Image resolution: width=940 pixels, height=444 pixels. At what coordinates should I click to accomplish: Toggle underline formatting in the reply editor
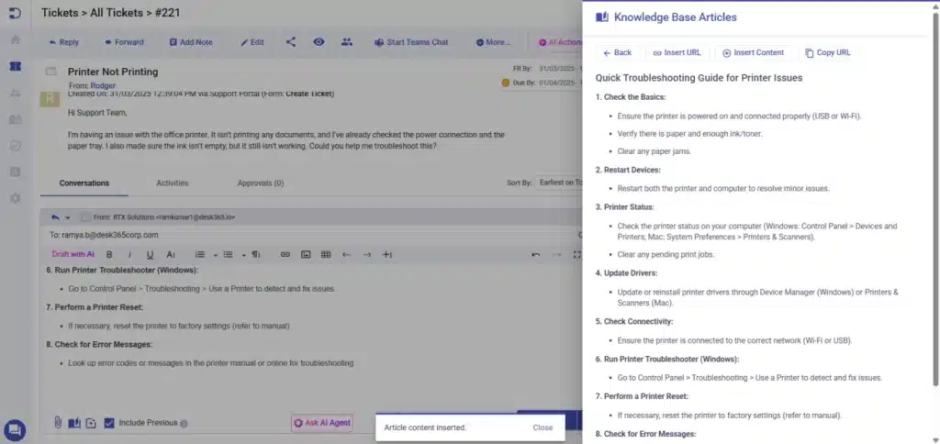click(149, 254)
